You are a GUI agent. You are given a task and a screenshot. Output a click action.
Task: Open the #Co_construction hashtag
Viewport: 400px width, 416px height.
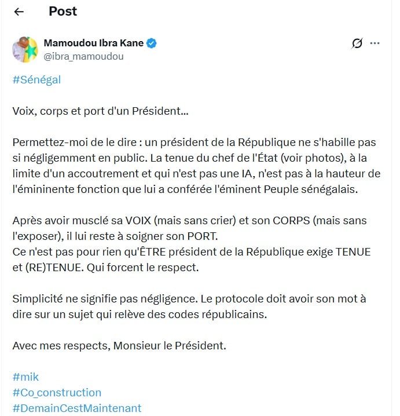[x=57, y=392]
